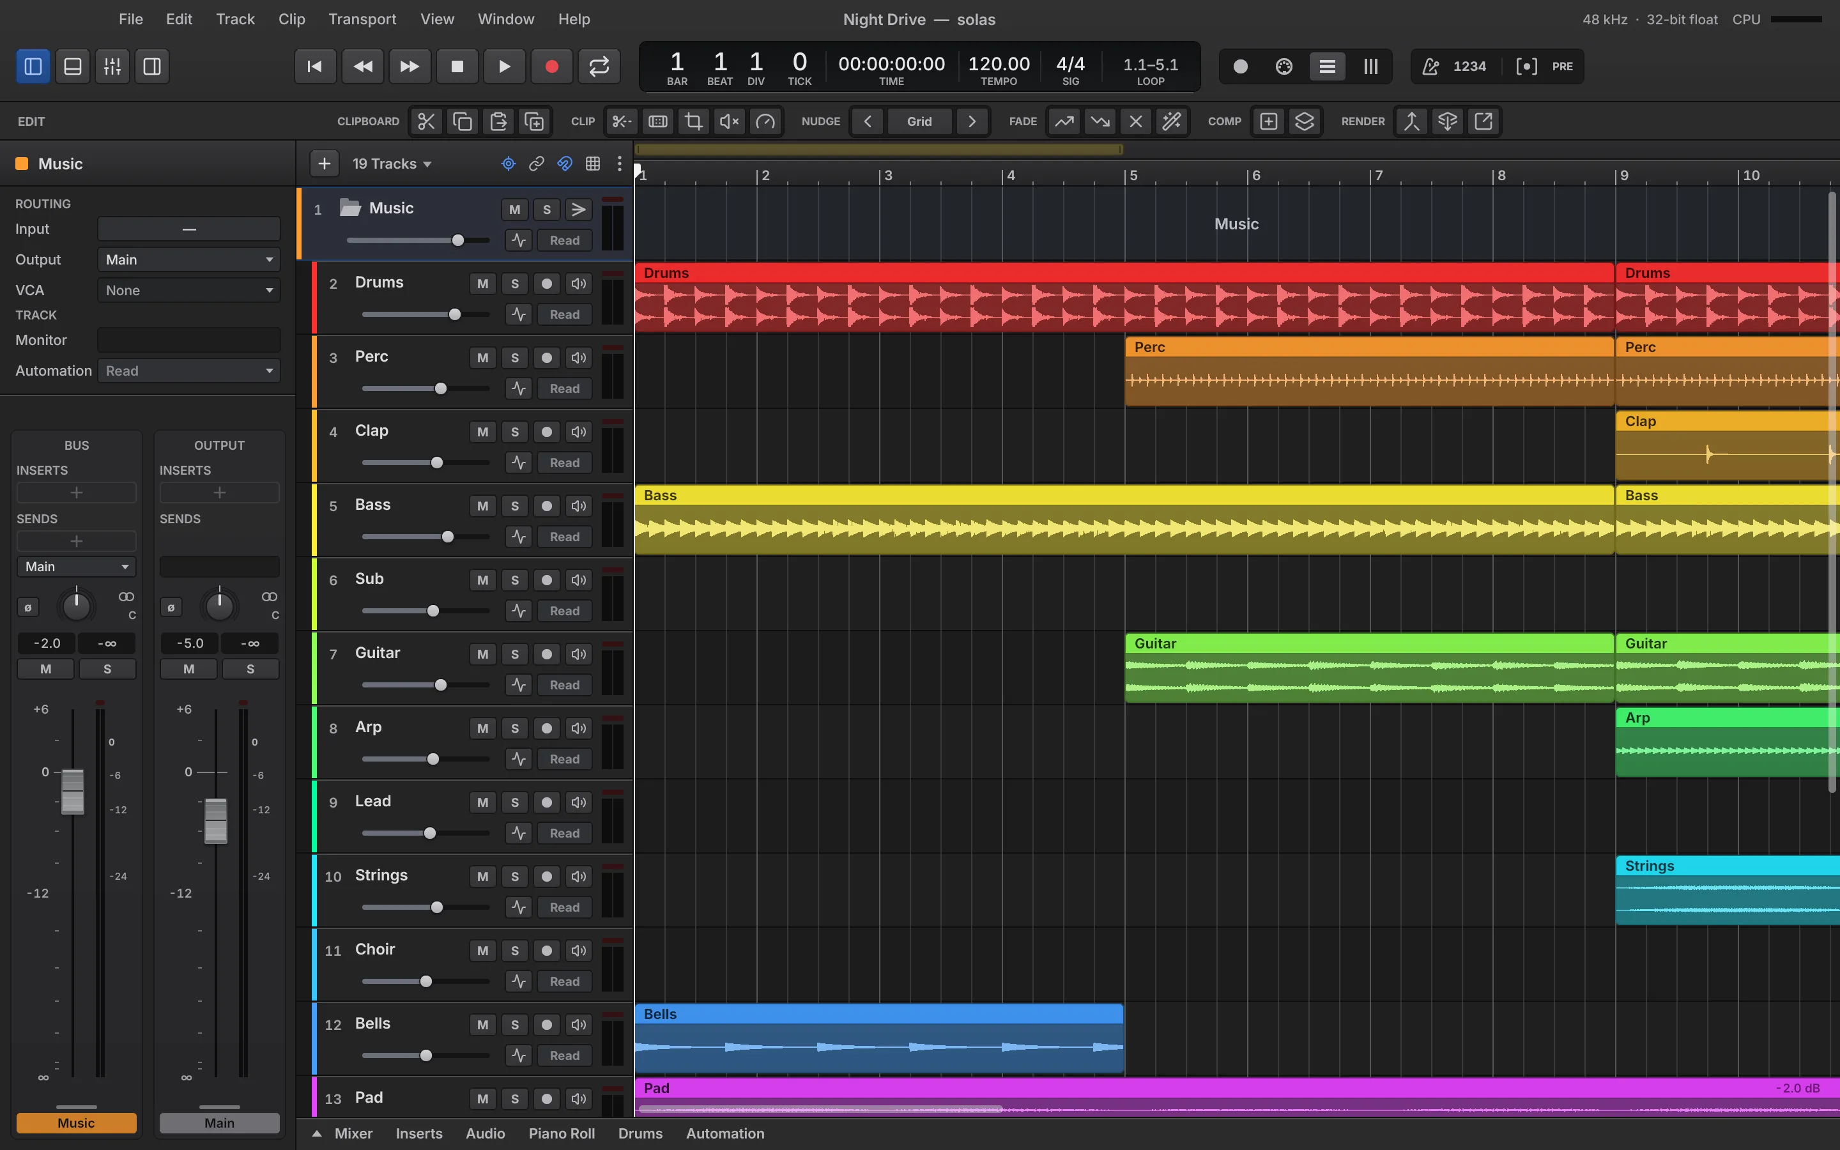Image resolution: width=1840 pixels, height=1150 pixels.
Task: Click the Grid nudge value button
Action: coord(919,121)
